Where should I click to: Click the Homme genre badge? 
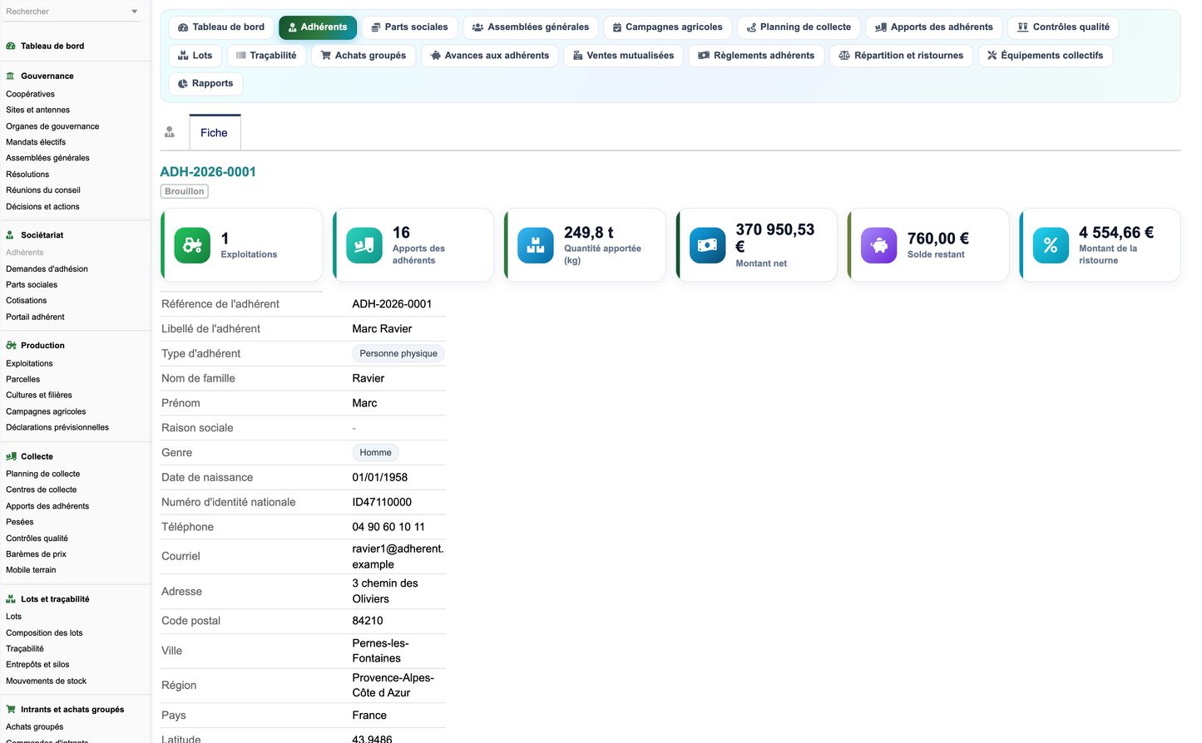375,453
